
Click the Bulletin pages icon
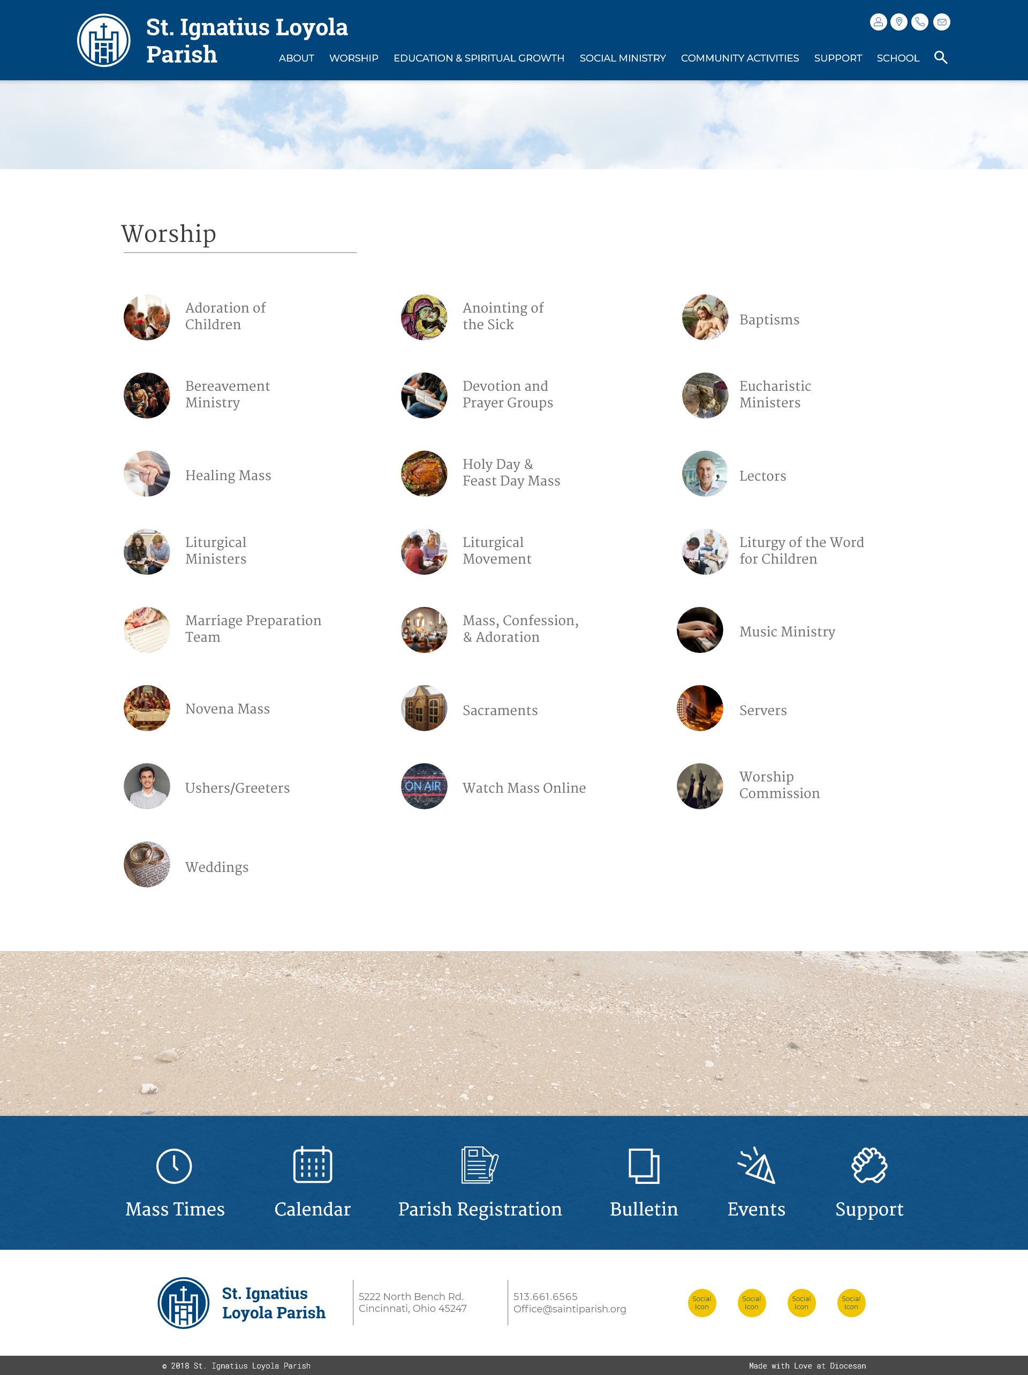click(644, 1166)
